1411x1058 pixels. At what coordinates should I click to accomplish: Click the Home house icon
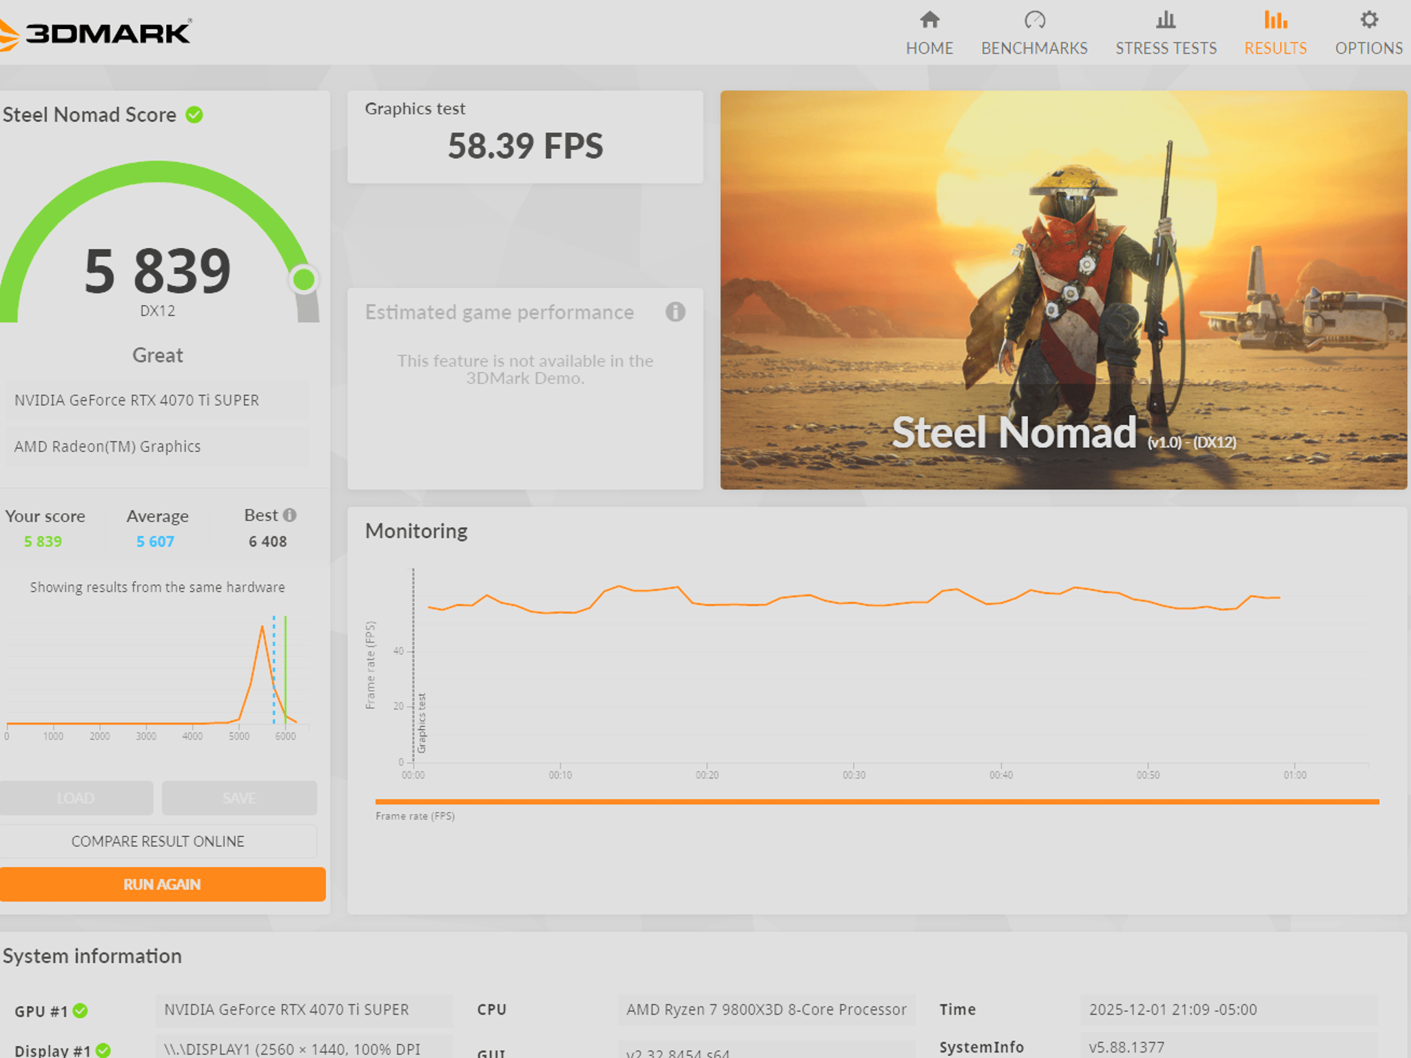[929, 20]
